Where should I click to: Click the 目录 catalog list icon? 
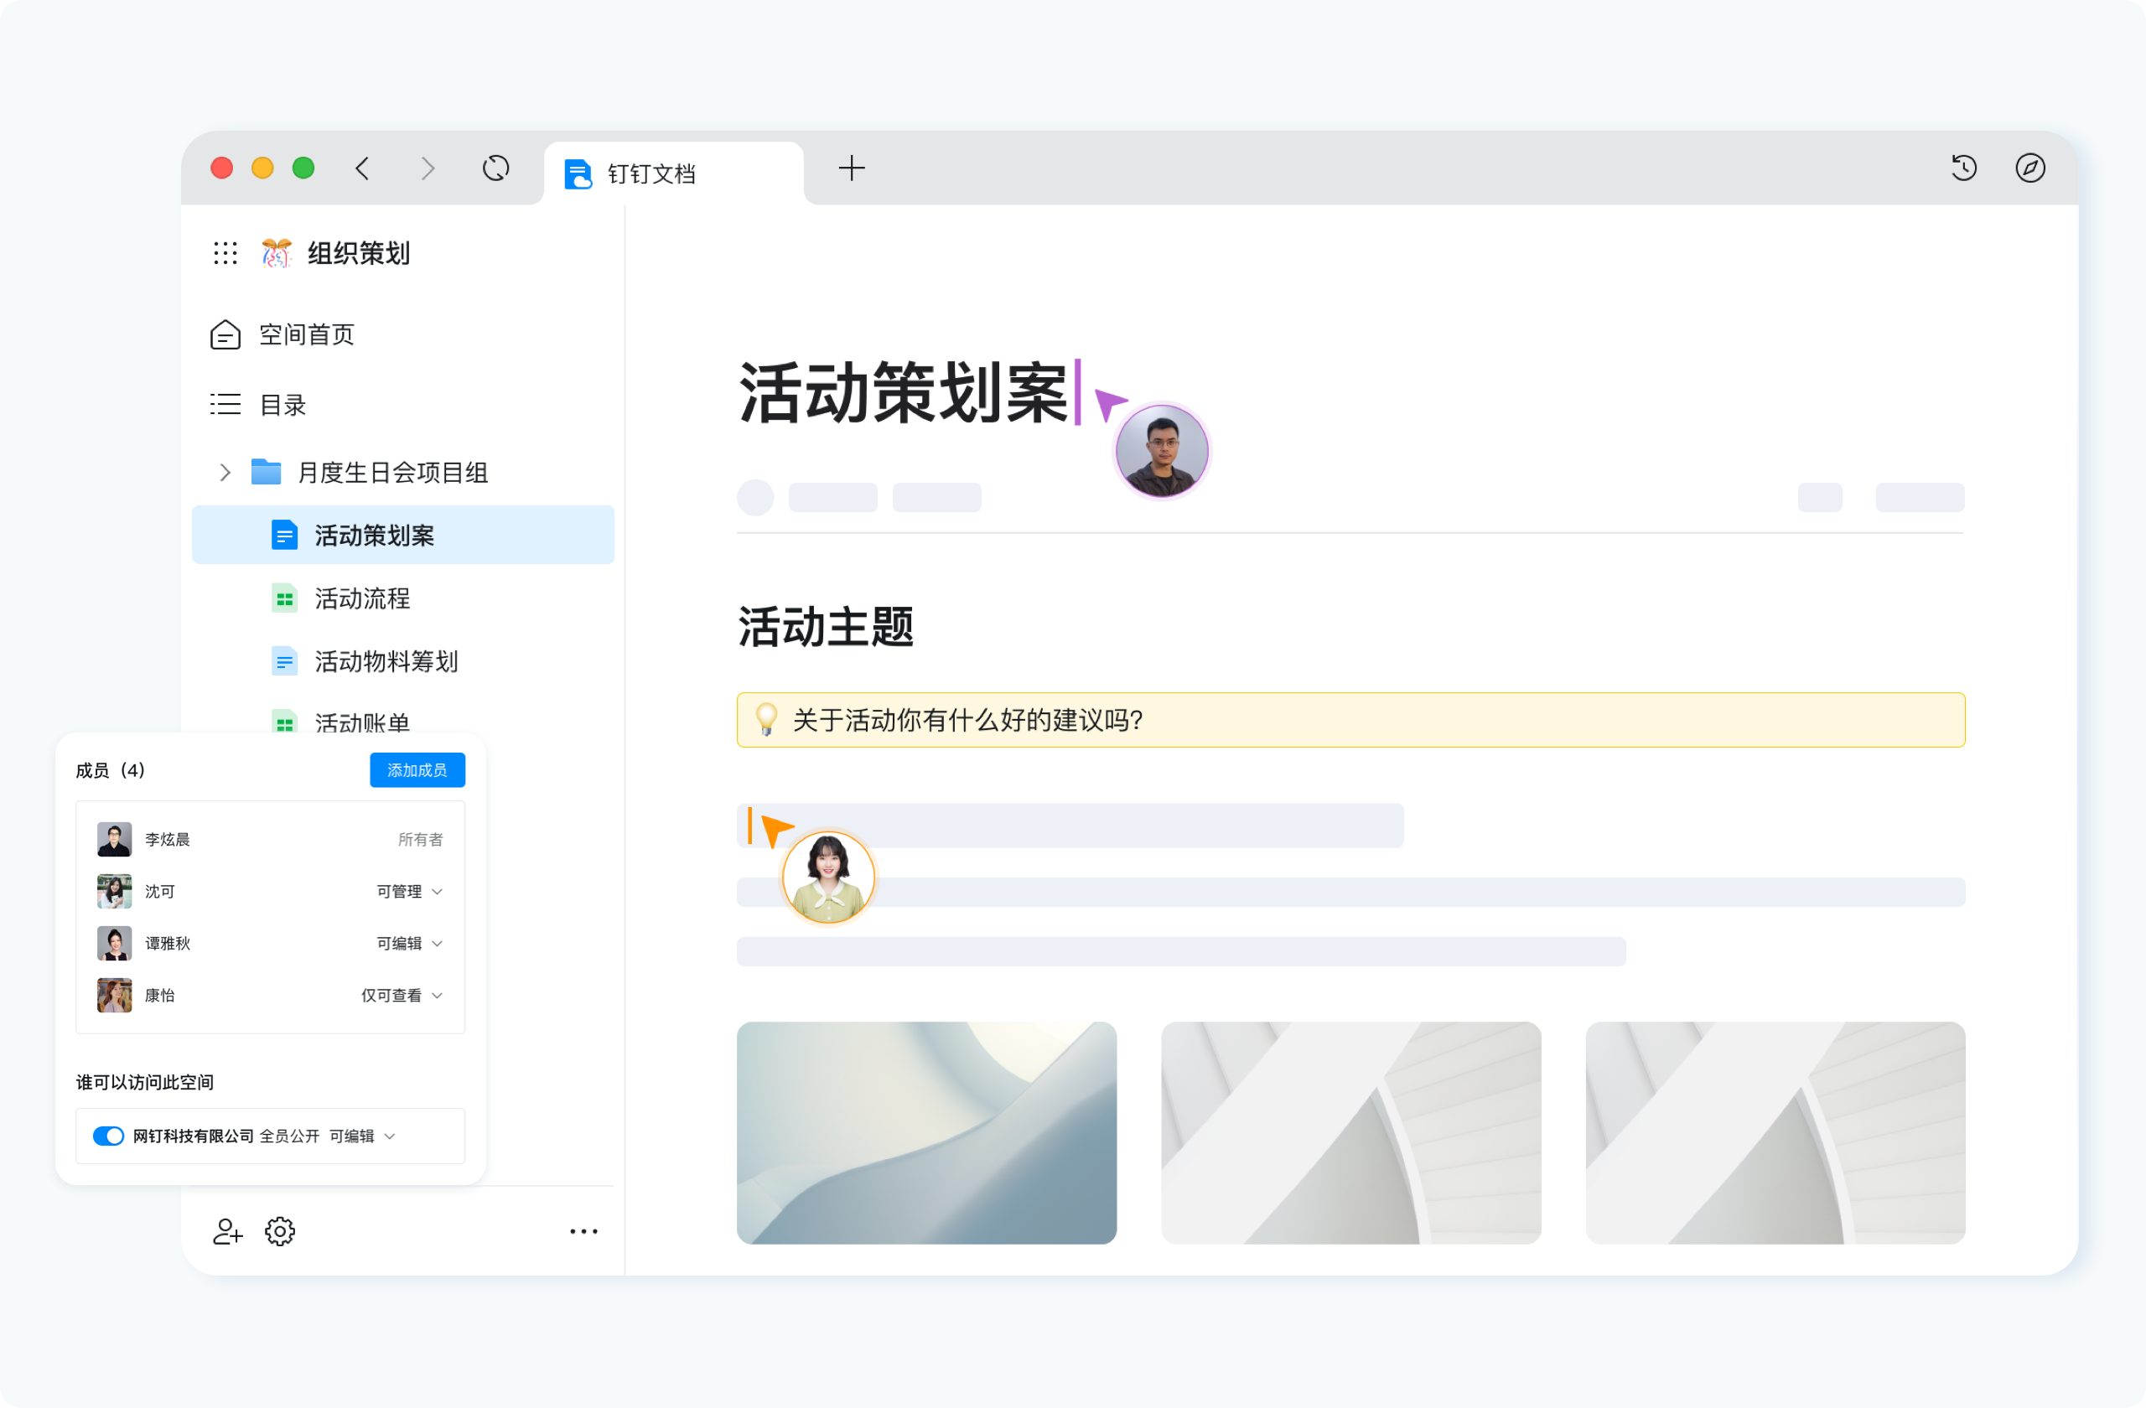click(x=225, y=405)
